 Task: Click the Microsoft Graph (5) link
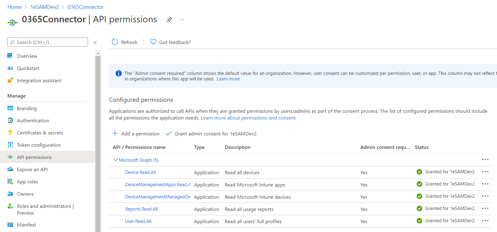[139, 160]
